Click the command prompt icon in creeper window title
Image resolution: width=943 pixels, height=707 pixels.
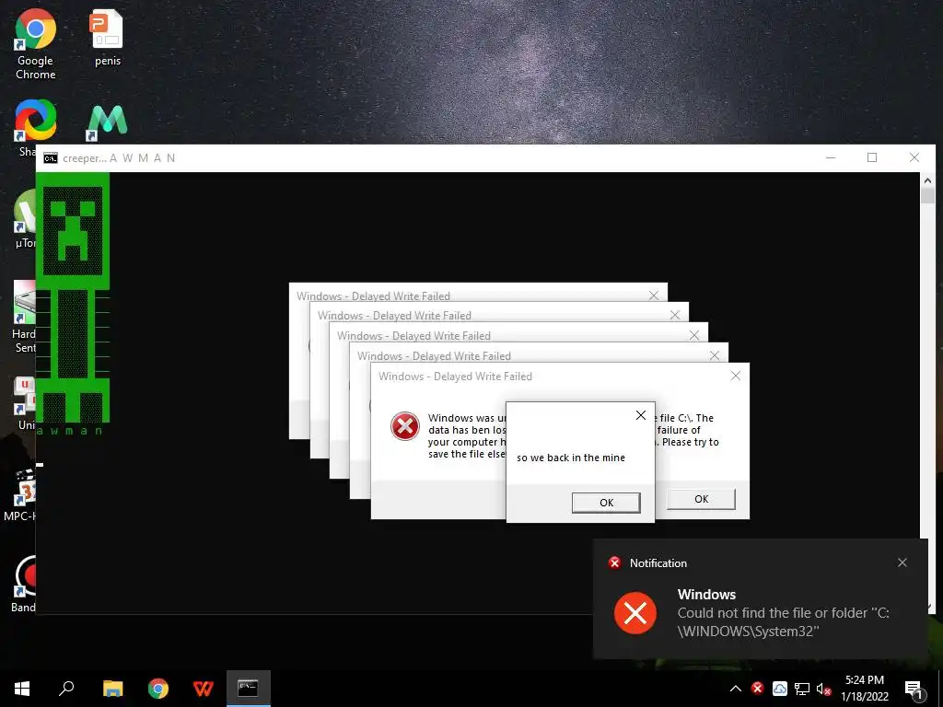[x=51, y=158]
